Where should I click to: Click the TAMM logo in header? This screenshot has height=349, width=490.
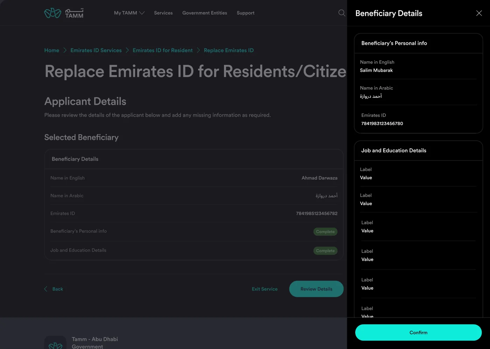pos(64,13)
